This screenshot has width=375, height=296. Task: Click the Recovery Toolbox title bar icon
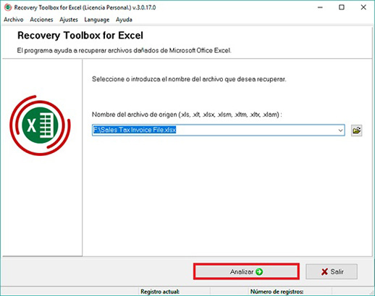8,7
